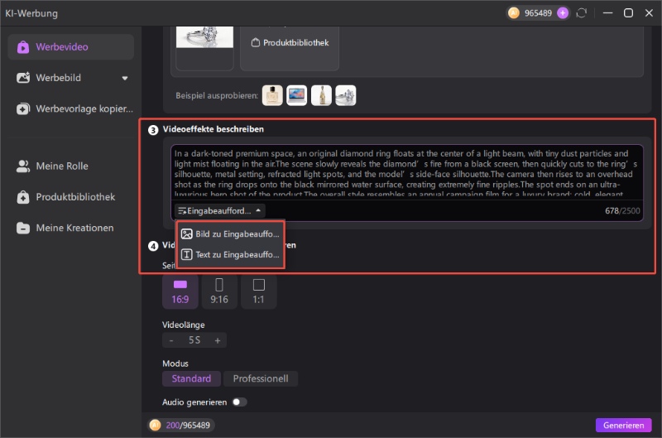Toggle Audio generieren switch
Viewport: 662px width, 438px height.
pyautogui.click(x=239, y=402)
